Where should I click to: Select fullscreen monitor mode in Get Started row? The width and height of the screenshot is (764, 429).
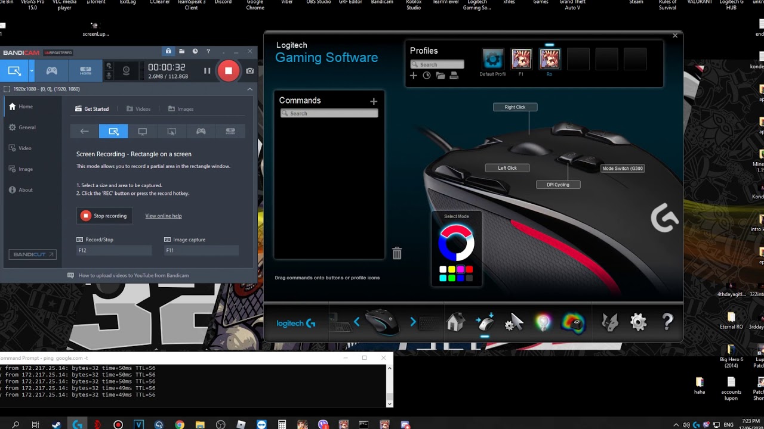(x=143, y=131)
